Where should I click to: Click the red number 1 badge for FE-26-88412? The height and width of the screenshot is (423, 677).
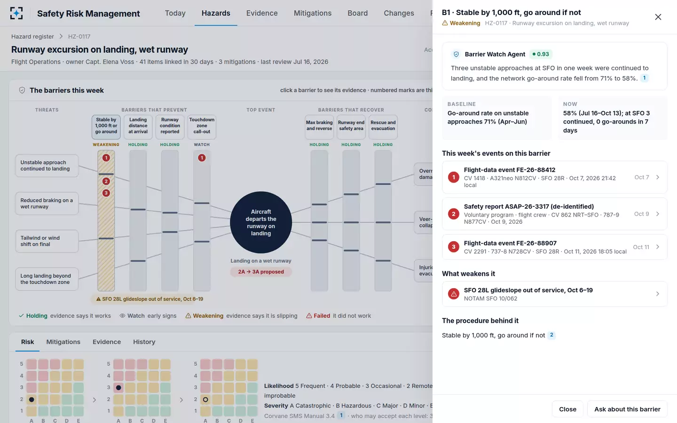coord(454,177)
